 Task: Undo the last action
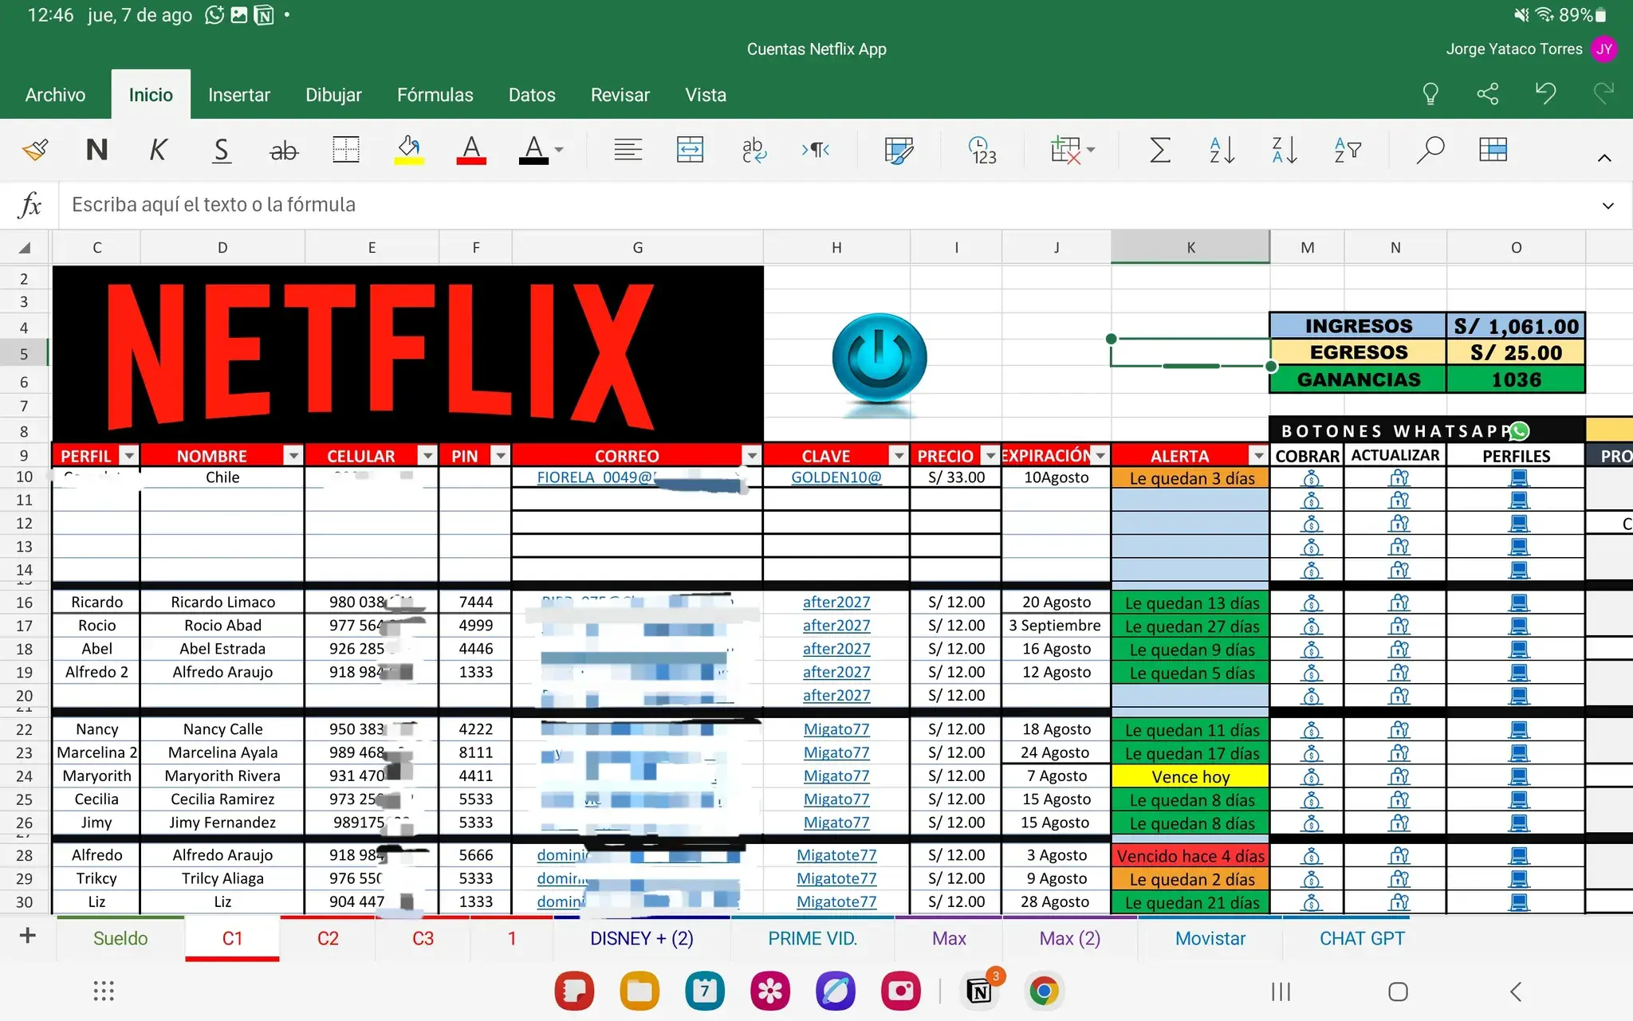(1545, 93)
